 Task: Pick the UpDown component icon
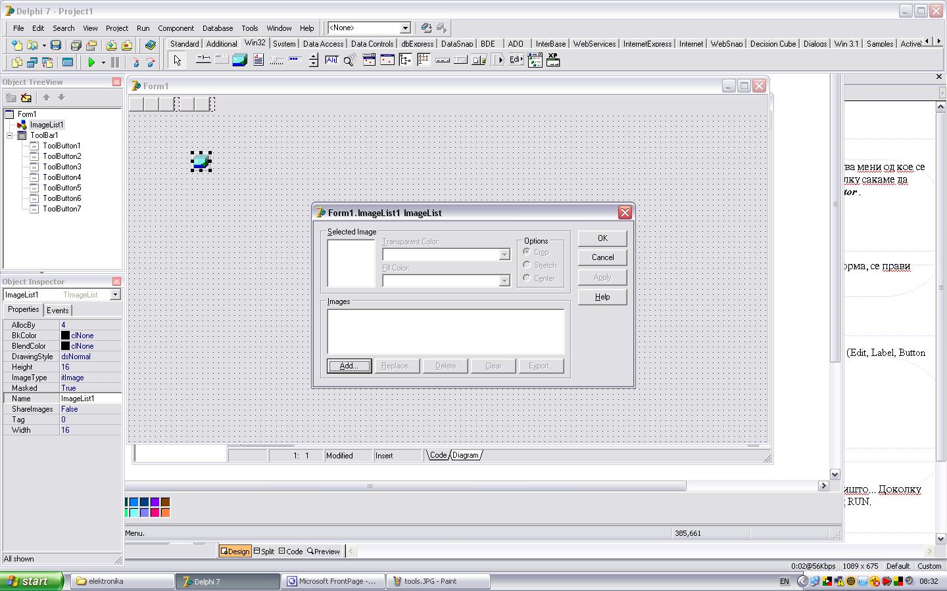coord(314,60)
